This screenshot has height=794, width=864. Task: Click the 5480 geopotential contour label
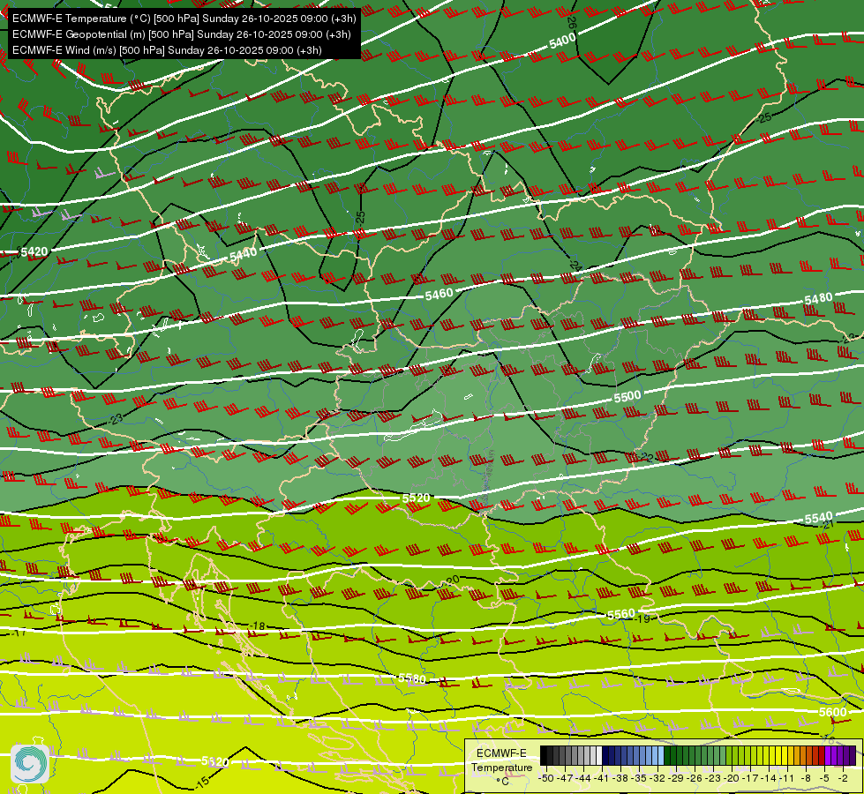tap(818, 299)
